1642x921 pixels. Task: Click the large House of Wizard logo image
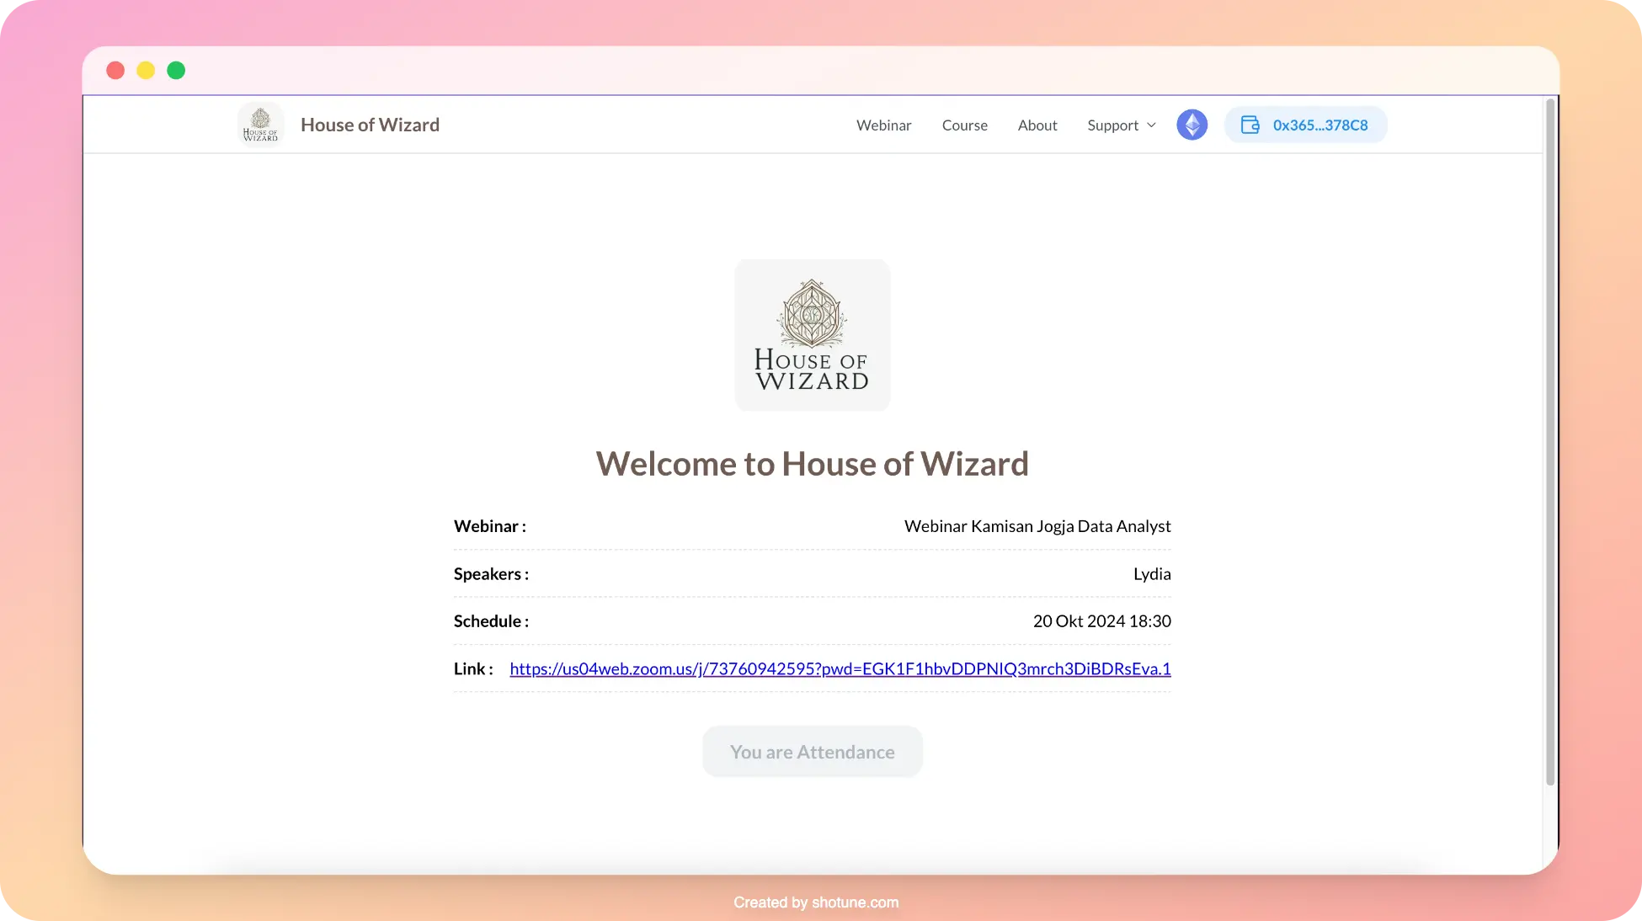click(812, 335)
